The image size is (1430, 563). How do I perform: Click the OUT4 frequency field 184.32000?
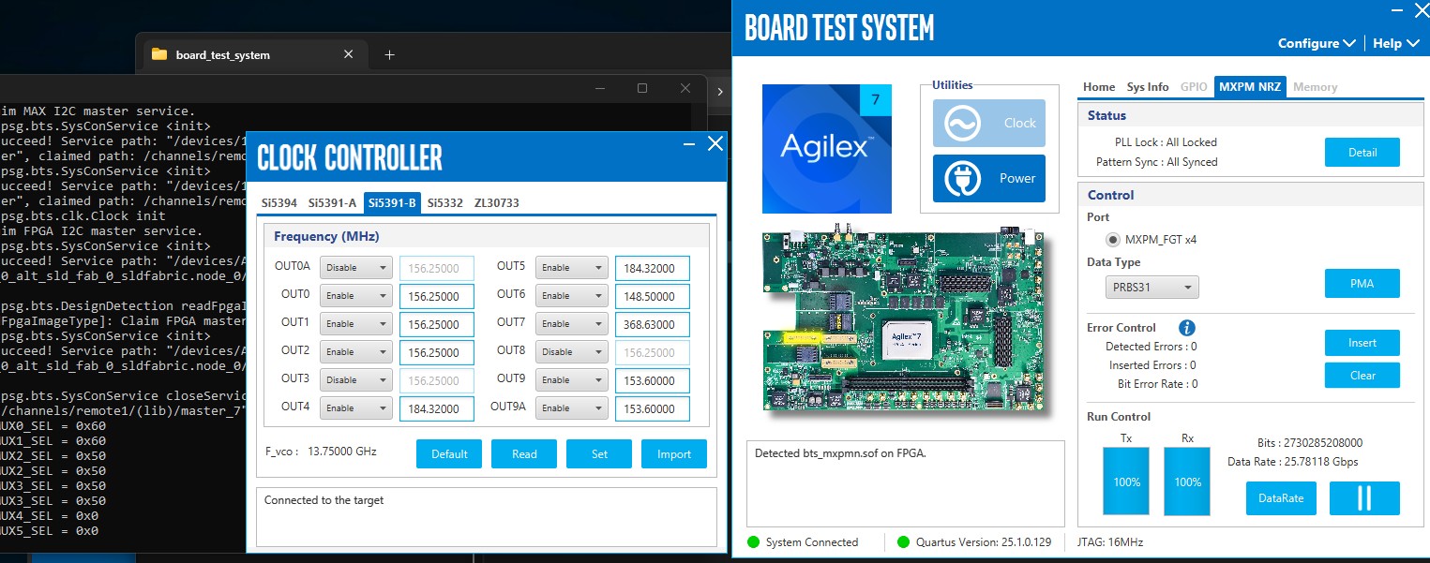[x=437, y=409]
